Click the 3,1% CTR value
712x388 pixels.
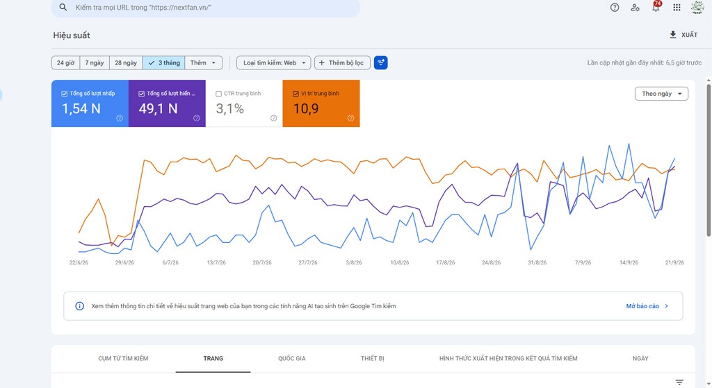229,109
